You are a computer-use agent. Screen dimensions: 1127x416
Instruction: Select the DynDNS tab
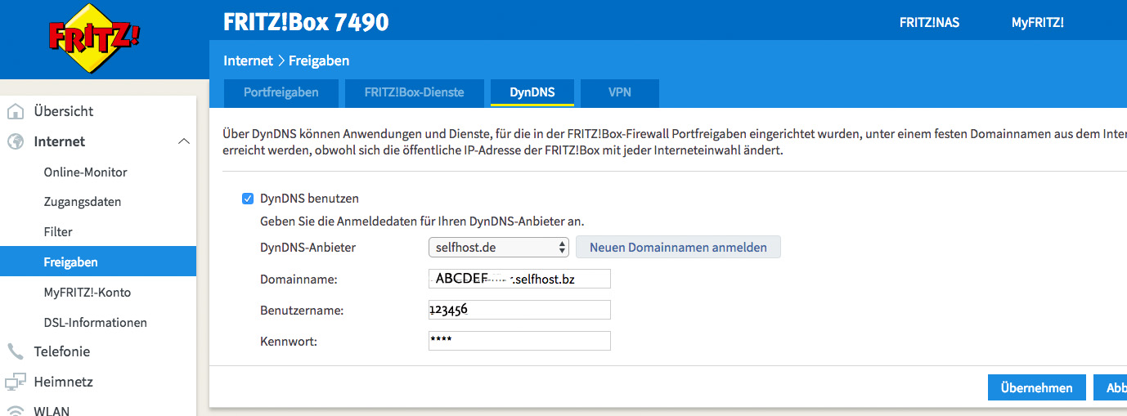[532, 92]
